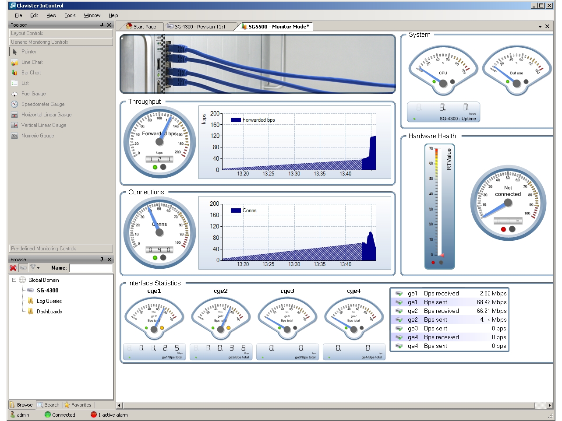This screenshot has height=421, width=562.
Task: Select the Line Chart tool in Toolbox
Action: pos(32,62)
